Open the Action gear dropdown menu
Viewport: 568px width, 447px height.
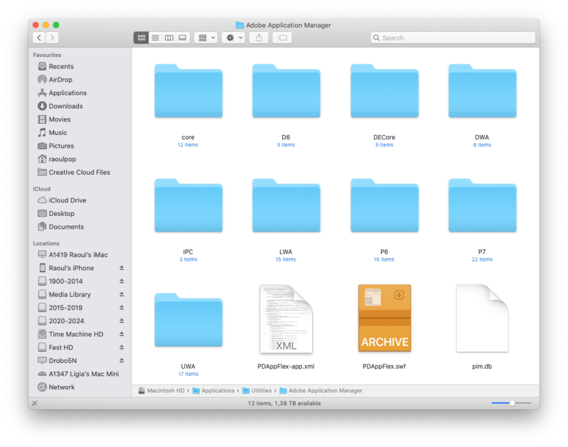coord(233,38)
